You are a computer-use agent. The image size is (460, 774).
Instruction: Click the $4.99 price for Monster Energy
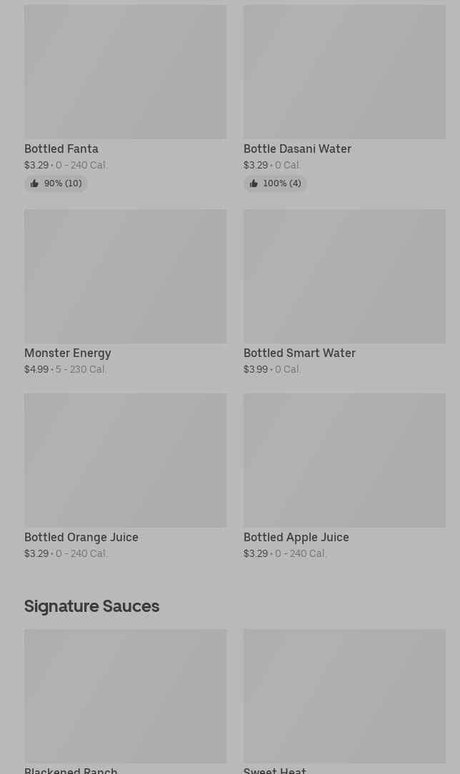[x=36, y=369]
